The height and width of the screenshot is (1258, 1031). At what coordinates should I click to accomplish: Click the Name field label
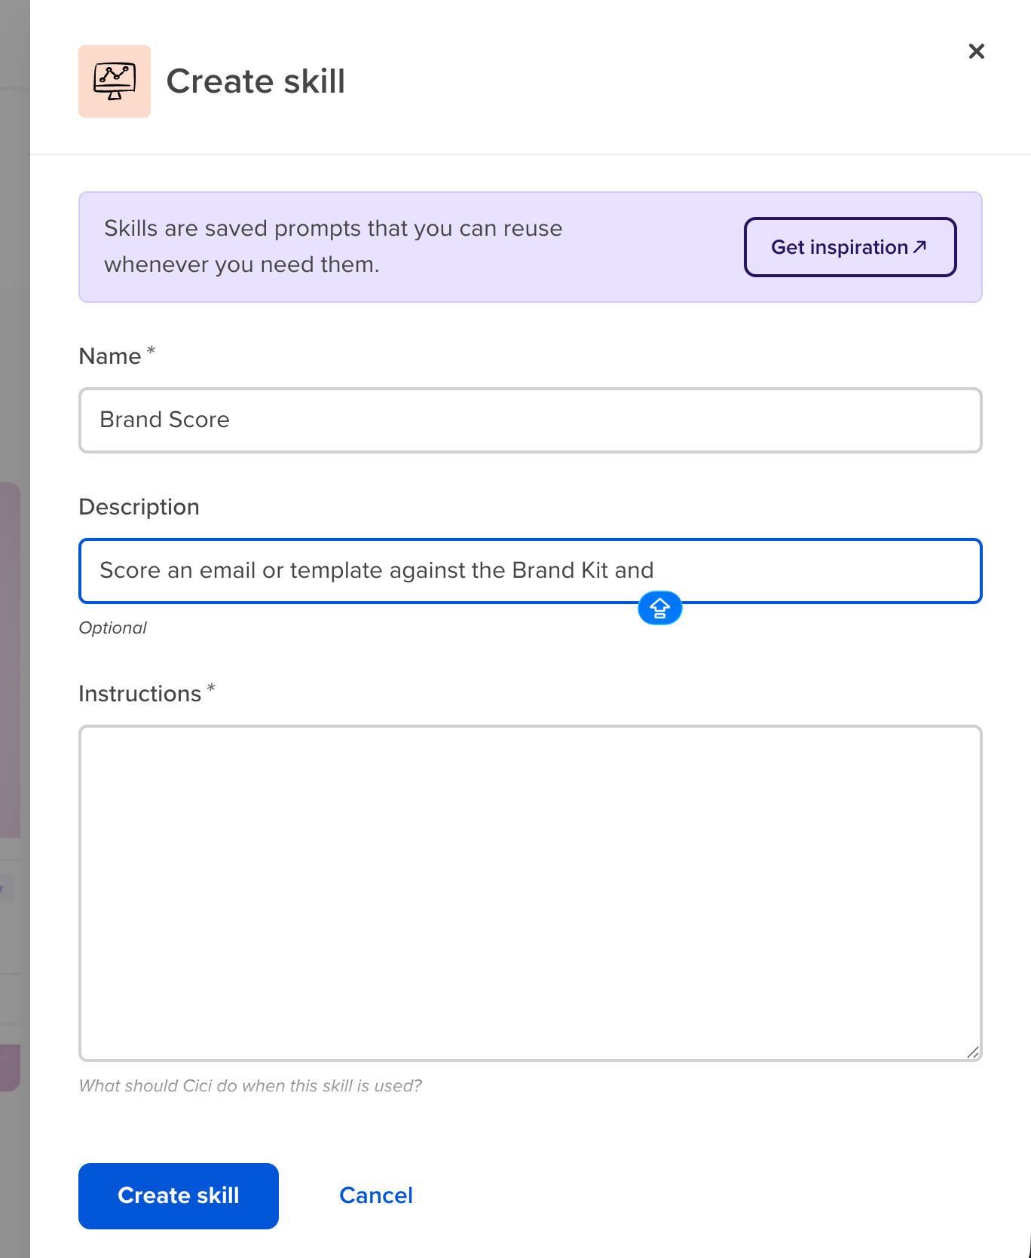110,356
